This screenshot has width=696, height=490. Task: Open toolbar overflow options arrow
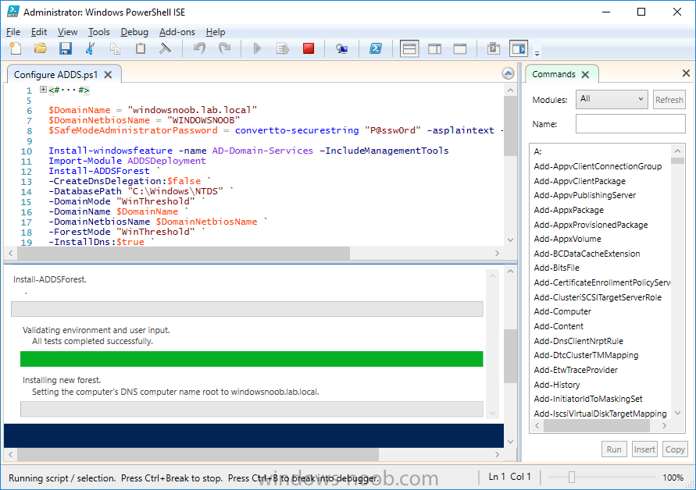tap(537, 53)
